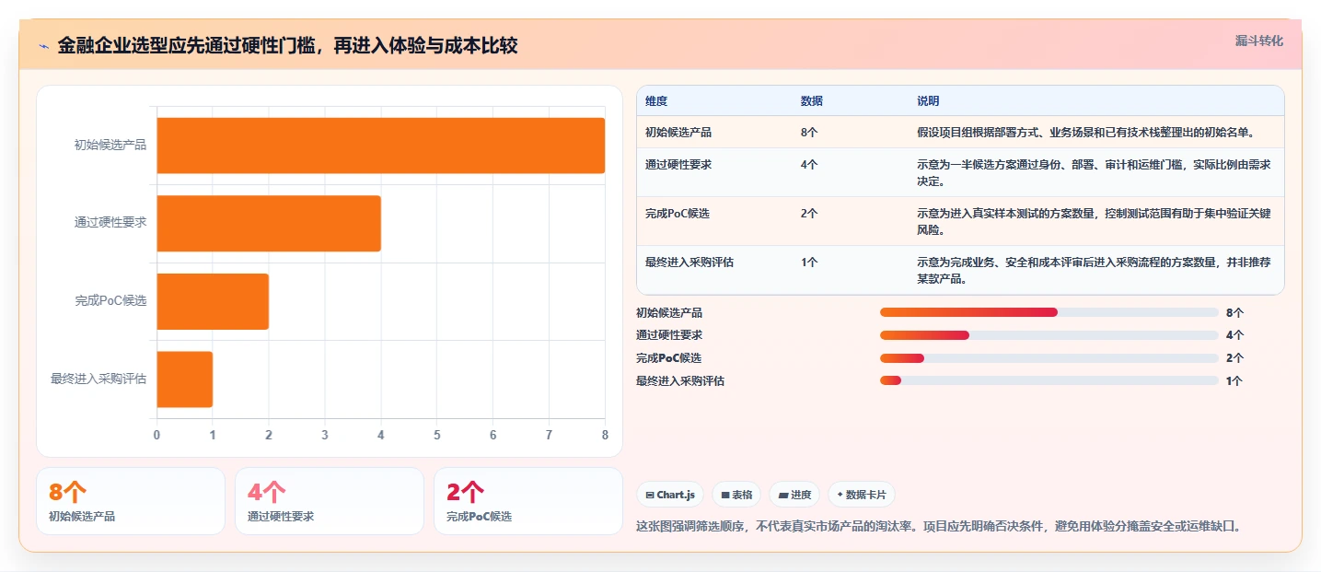Image resolution: width=1321 pixels, height=572 pixels.
Task: Click the footnote starting 这张图强调筛选顺序
Action: (941, 526)
